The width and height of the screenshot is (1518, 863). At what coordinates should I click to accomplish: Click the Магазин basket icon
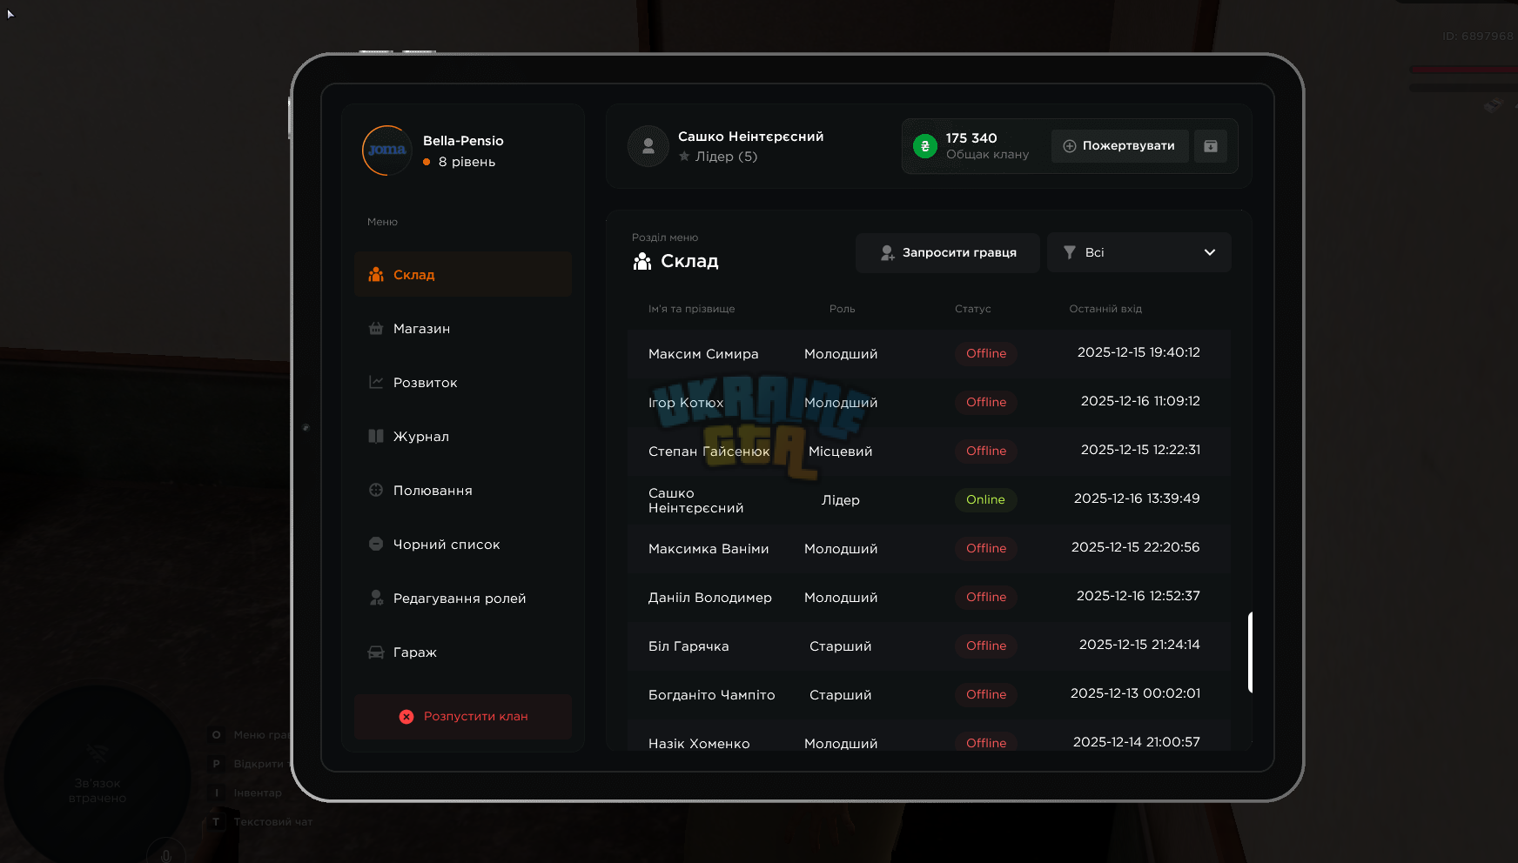coord(376,329)
